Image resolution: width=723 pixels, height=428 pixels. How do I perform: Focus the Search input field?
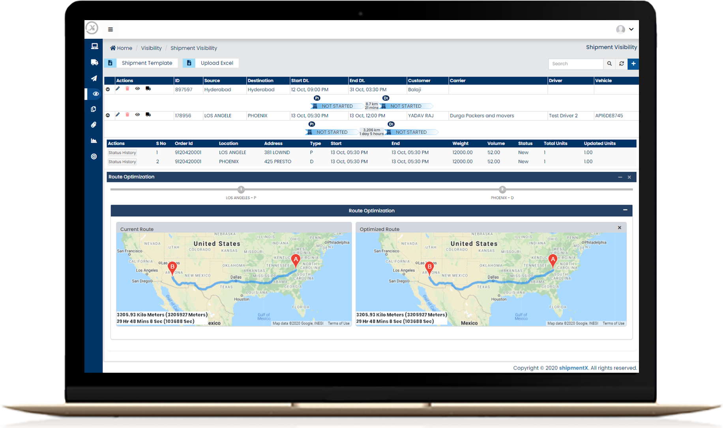(576, 64)
